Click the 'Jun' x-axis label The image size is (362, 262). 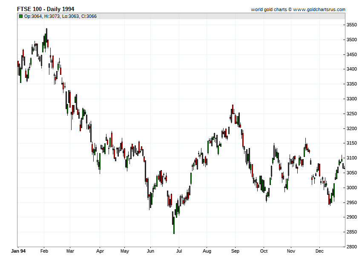tap(150, 251)
